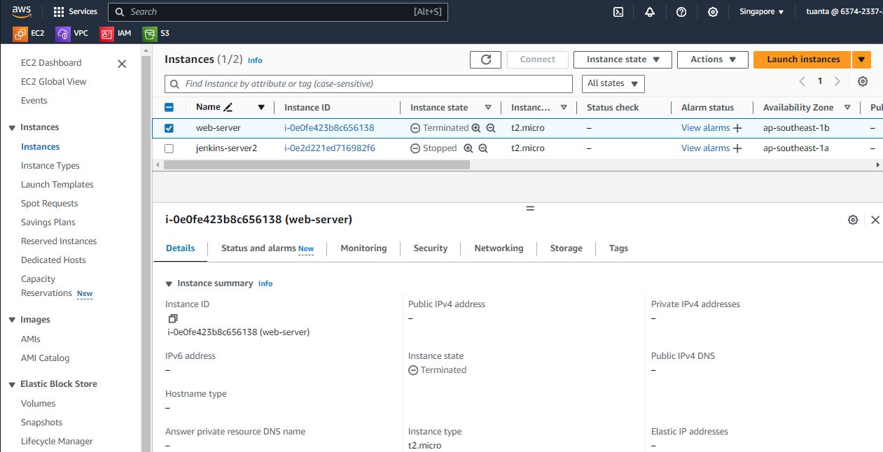Screen dimensions: 883x452
Task: Add alarm plus icon for jenkins-server2
Action: [737, 148]
